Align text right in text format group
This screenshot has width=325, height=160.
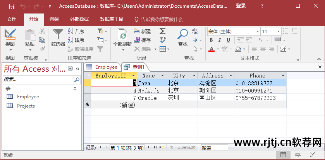271,49
